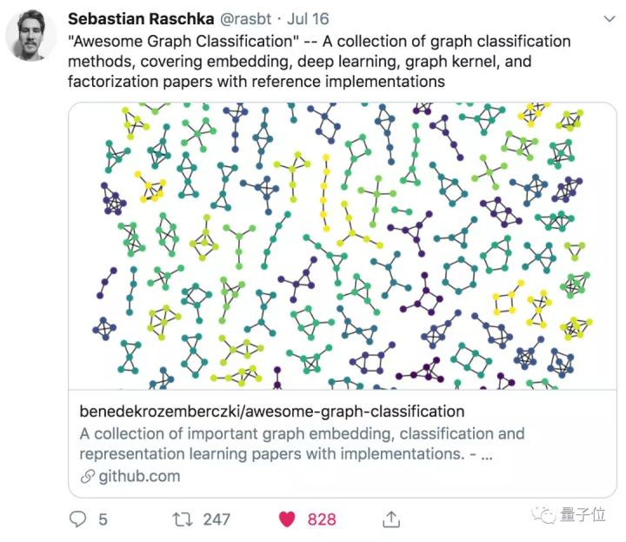Screen dimensions: 626x542
Task: Click the WeChat logo watermark icon
Action: tap(543, 515)
